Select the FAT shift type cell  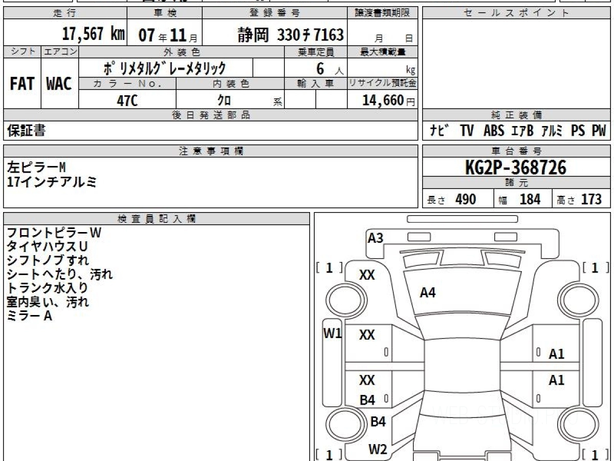tap(22, 84)
